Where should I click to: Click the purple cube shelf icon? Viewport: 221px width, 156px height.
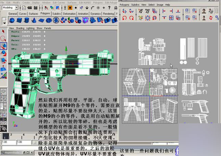point(86,20)
